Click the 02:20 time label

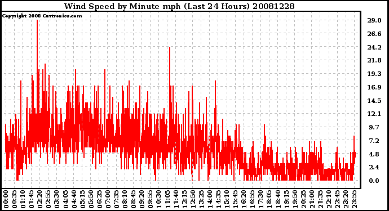(40, 199)
